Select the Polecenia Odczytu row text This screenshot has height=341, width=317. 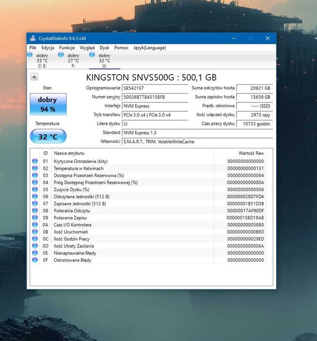(x=72, y=211)
